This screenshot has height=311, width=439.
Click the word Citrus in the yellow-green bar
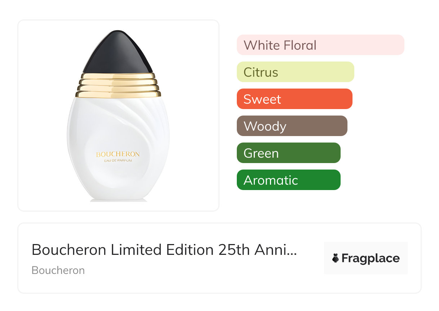tap(261, 72)
